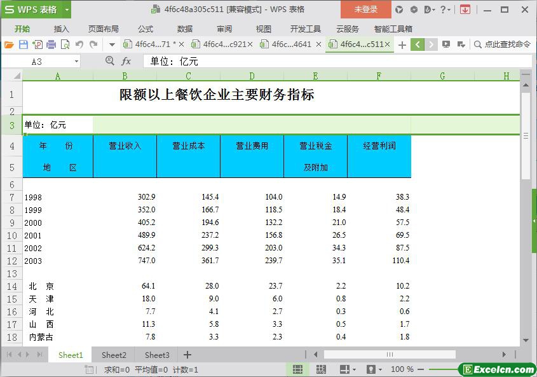Click the 未登录 login button
The height and width of the screenshot is (377, 537).
coord(365,10)
